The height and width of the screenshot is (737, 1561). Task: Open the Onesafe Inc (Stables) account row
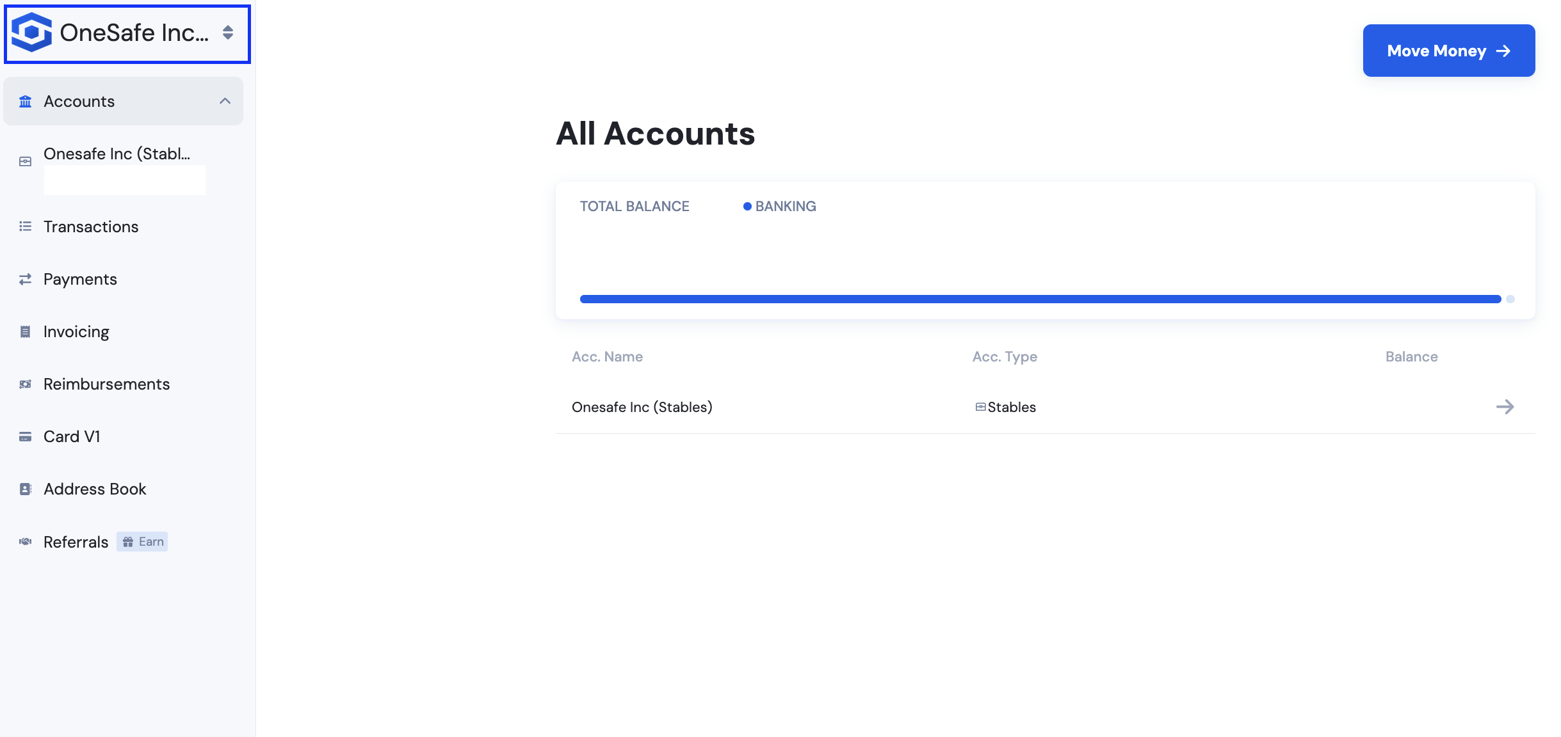pyautogui.click(x=1046, y=407)
